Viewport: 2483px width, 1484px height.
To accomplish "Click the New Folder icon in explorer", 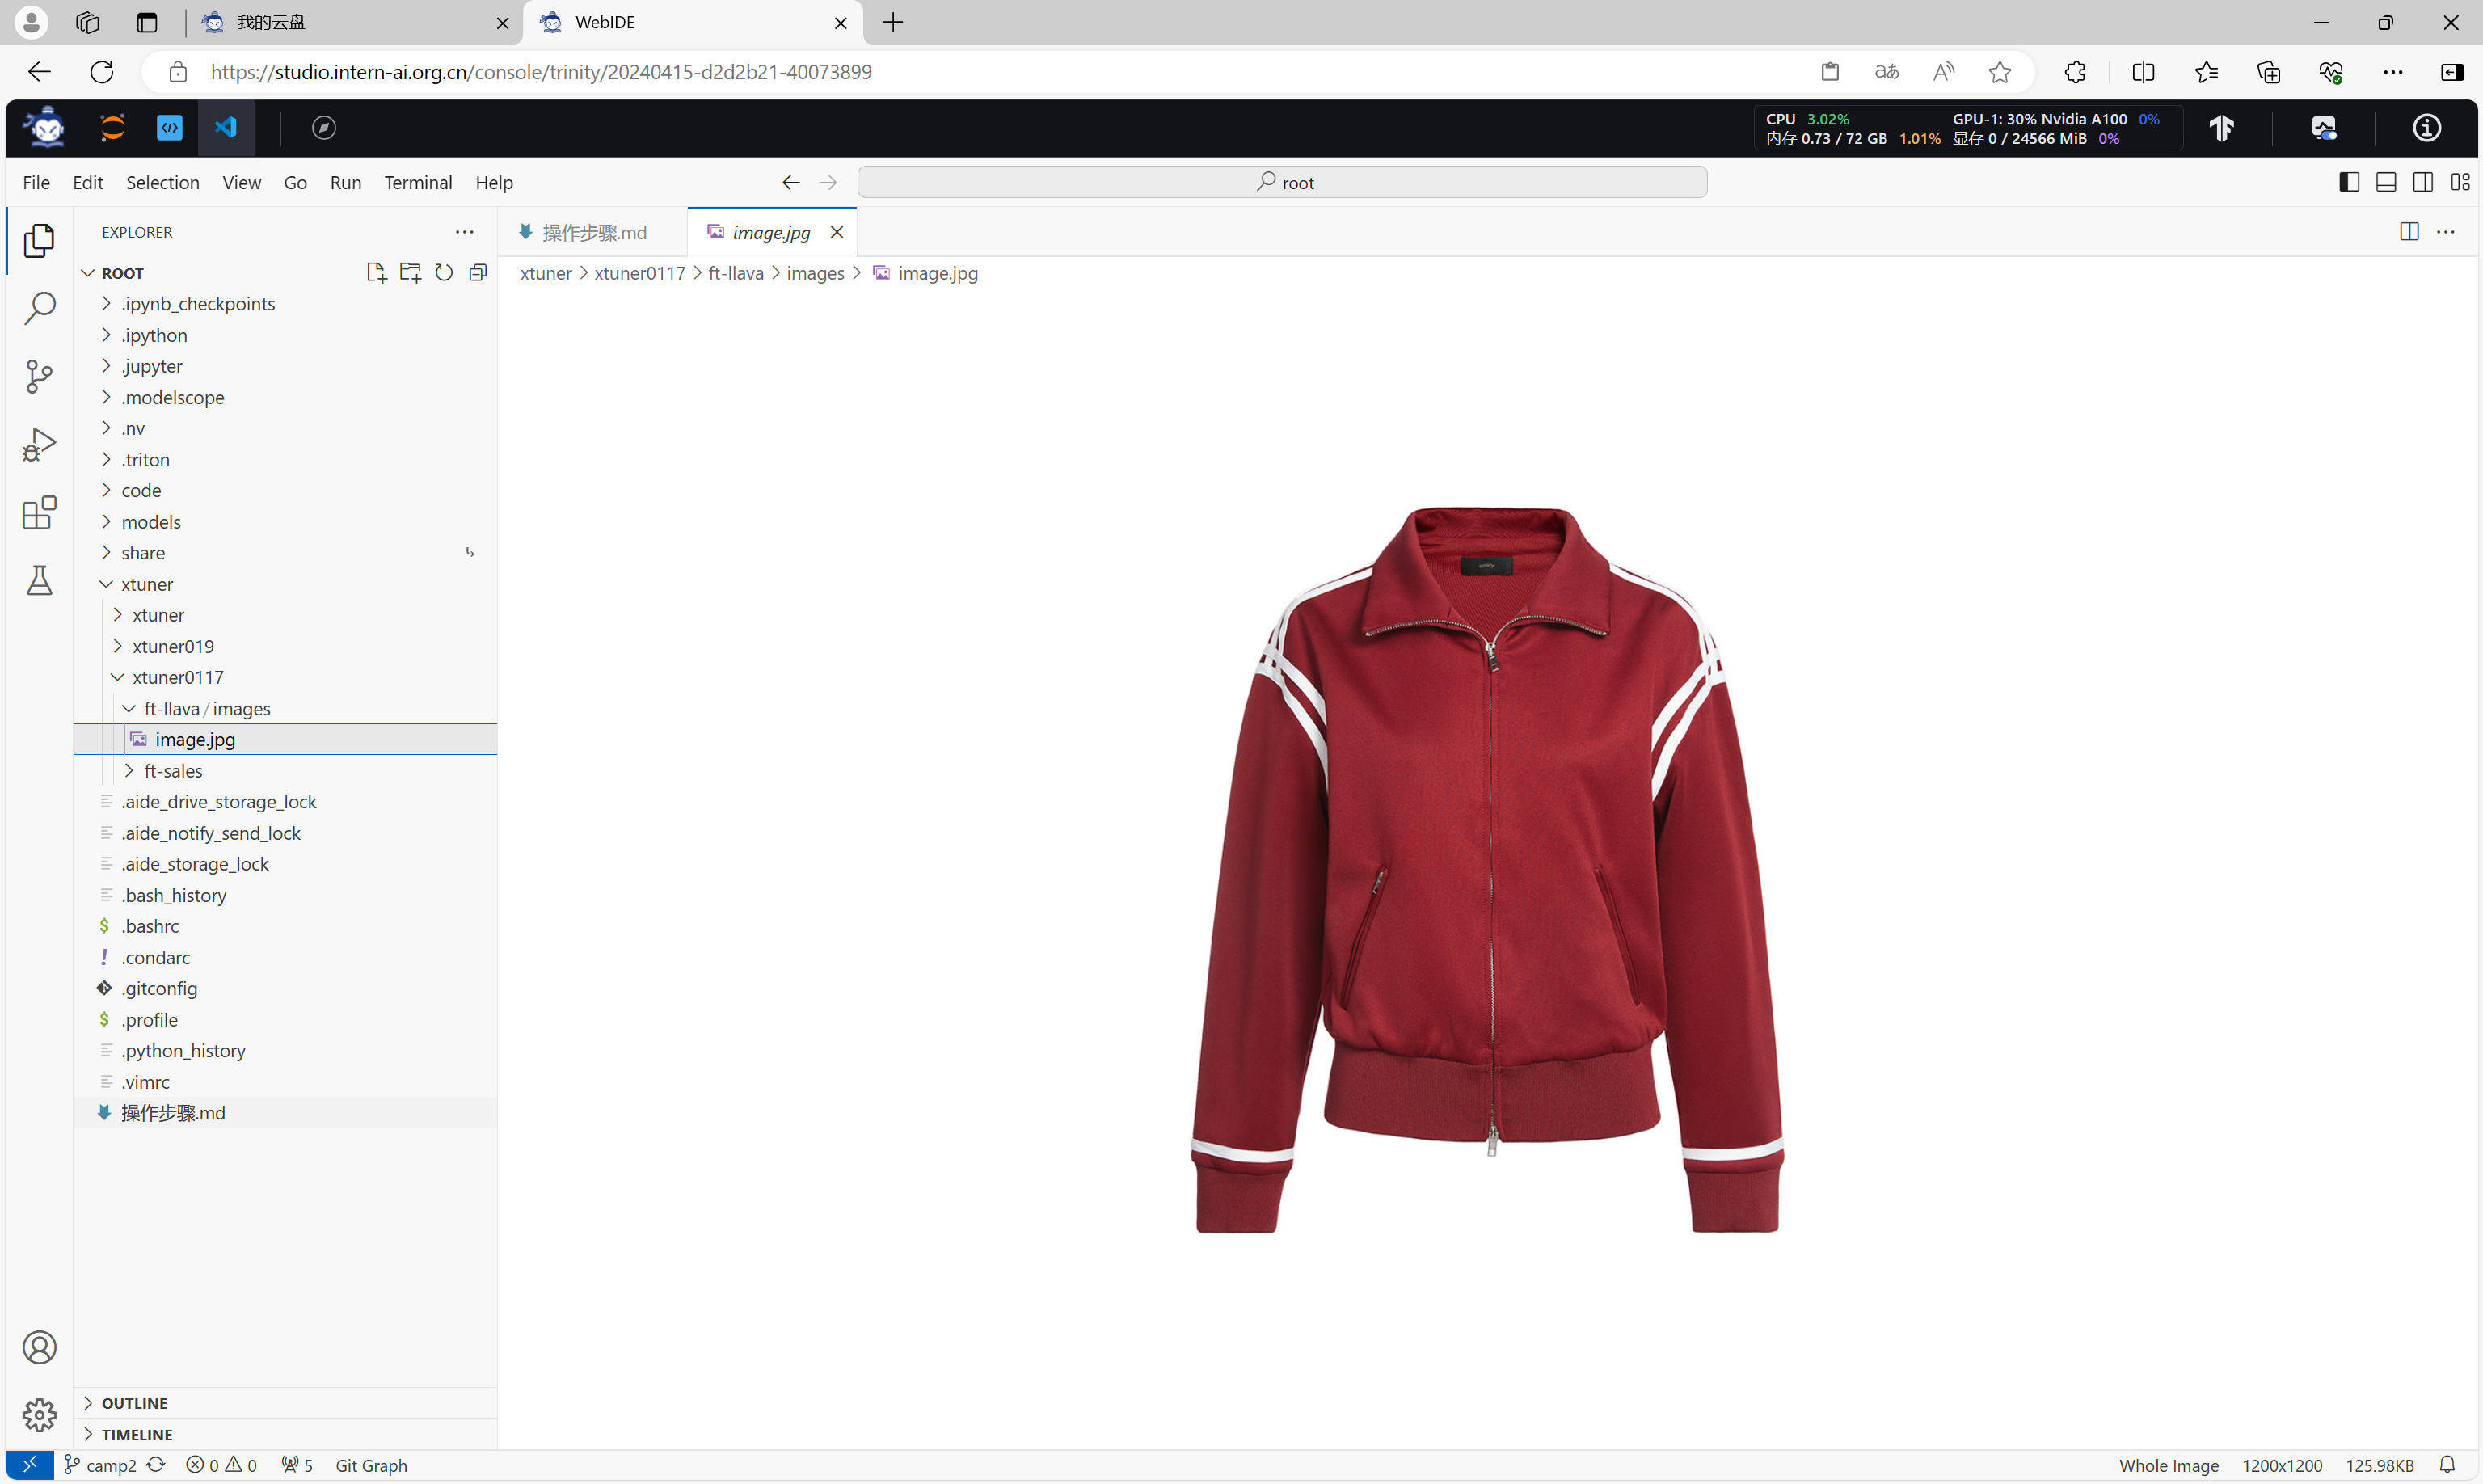I will pos(410,272).
